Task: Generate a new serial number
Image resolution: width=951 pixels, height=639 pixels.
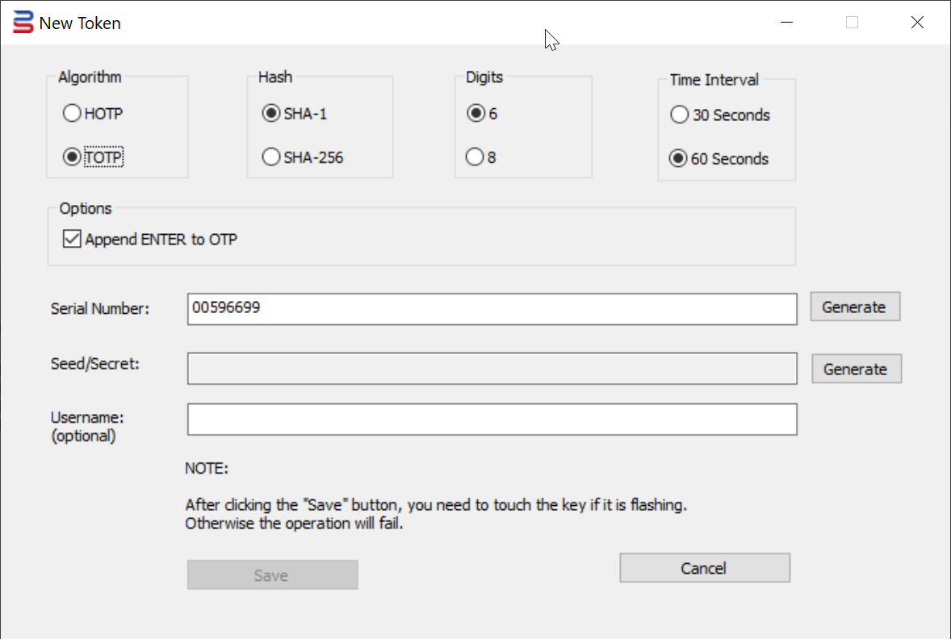Action: click(x=854, y=307)
